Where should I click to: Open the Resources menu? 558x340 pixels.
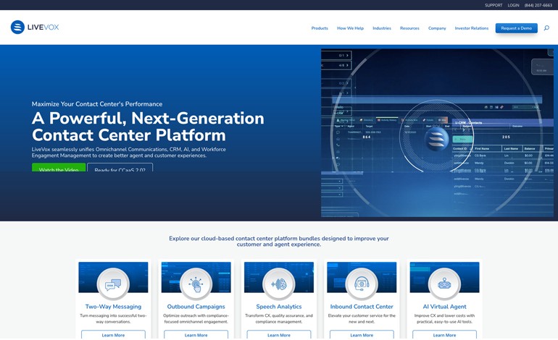coord(409,28)
